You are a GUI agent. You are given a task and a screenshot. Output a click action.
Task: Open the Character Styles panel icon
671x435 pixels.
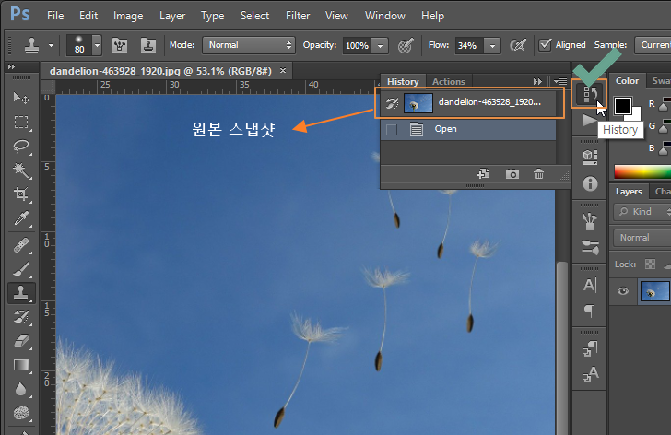[x=590, y=374]
